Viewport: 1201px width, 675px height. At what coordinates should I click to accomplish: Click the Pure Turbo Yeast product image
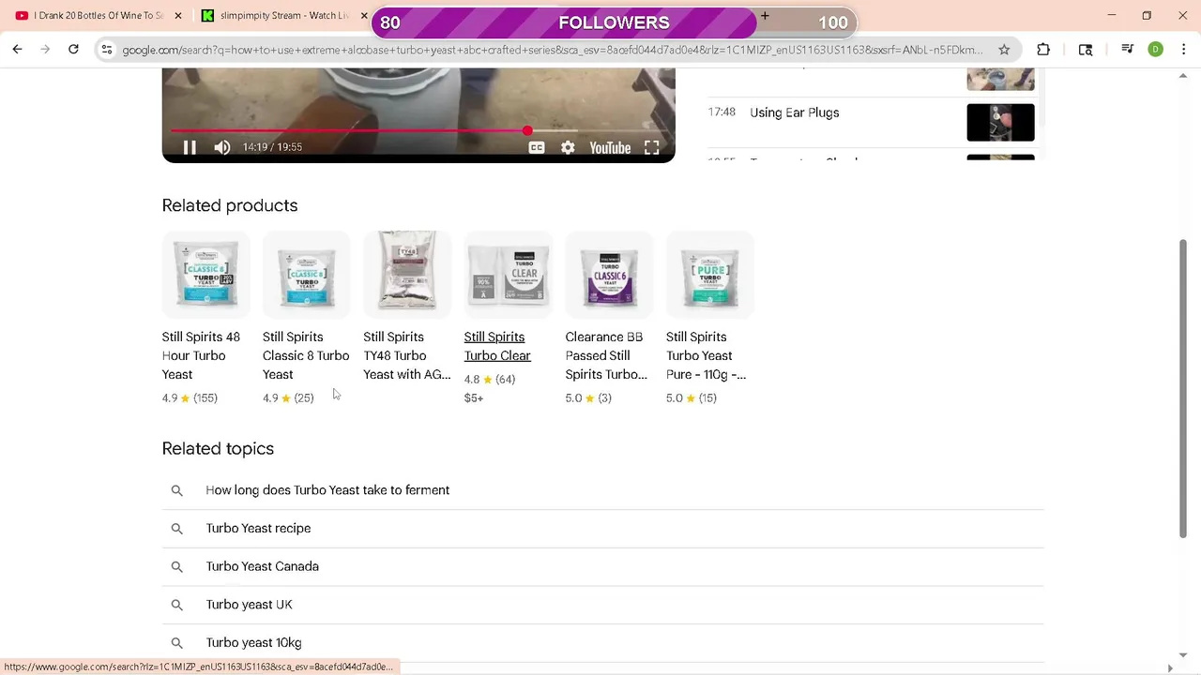pos(710,274)
